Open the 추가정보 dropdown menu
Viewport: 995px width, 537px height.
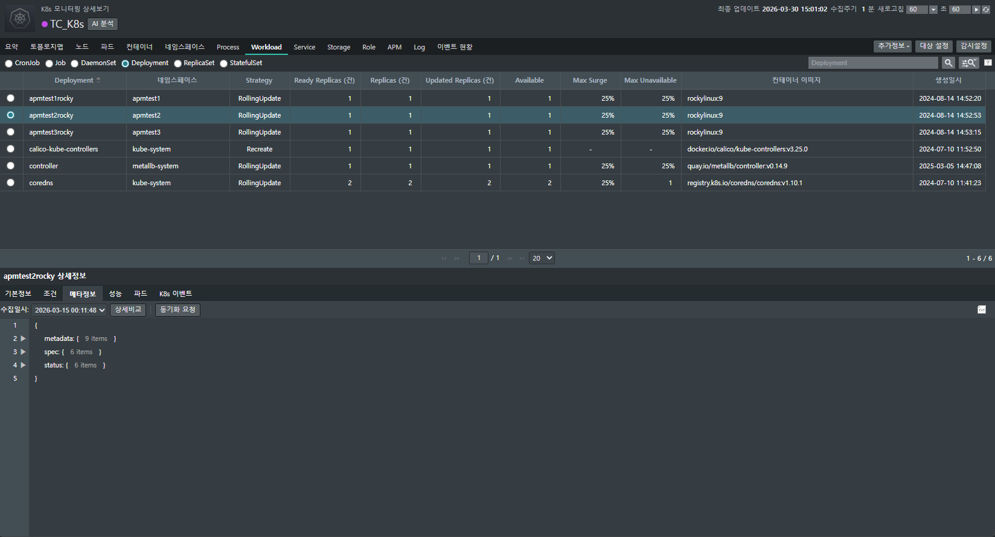(892, 46)
